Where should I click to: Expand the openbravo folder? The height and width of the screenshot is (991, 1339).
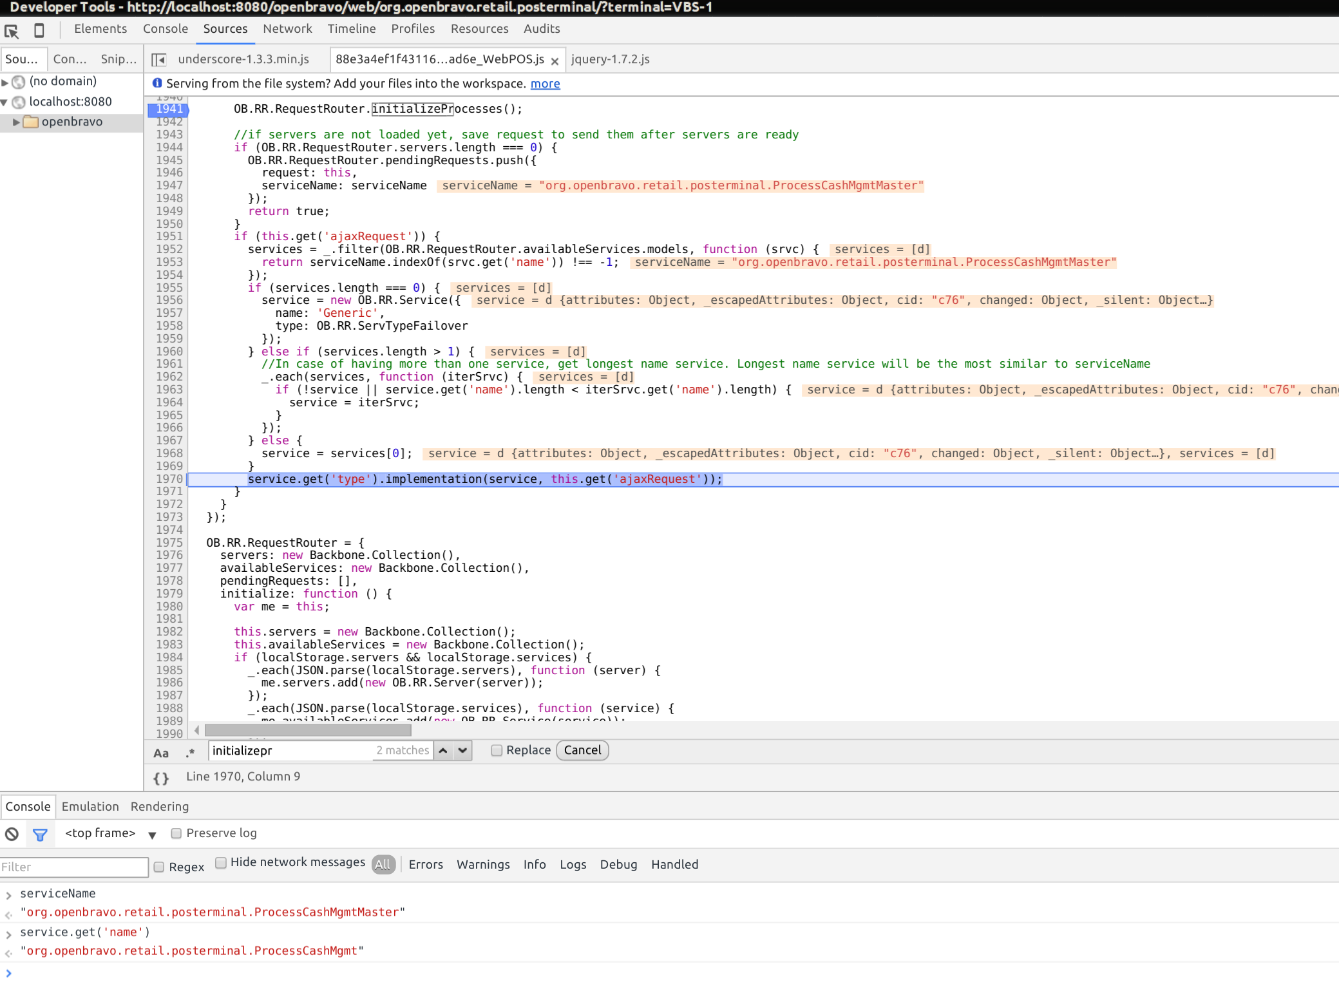point(16,122)
